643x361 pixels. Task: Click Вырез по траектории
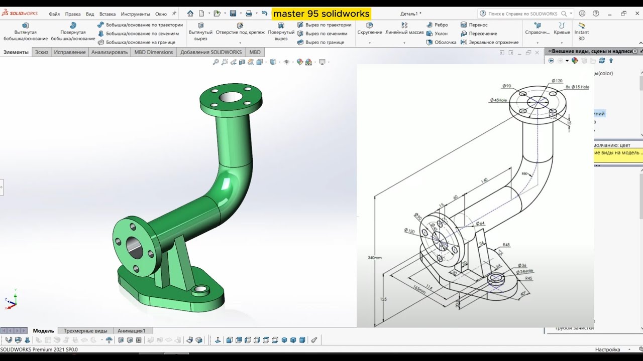(x=324, y=25)
